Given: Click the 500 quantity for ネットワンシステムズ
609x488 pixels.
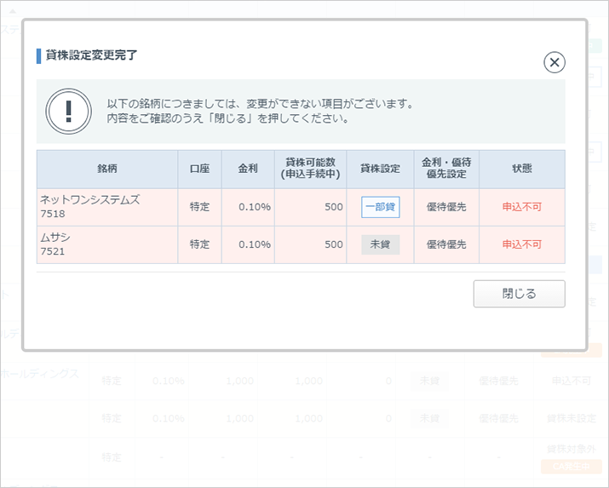Looking at the screenshot, I should click(334, 207).
